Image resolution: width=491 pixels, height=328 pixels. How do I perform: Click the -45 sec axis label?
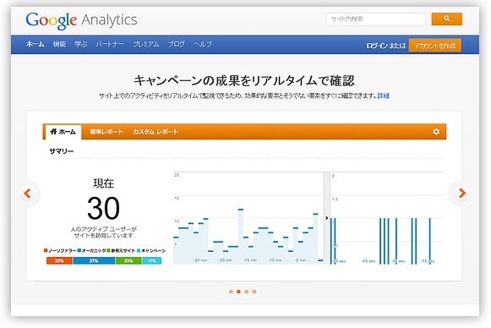coord(368,261)
